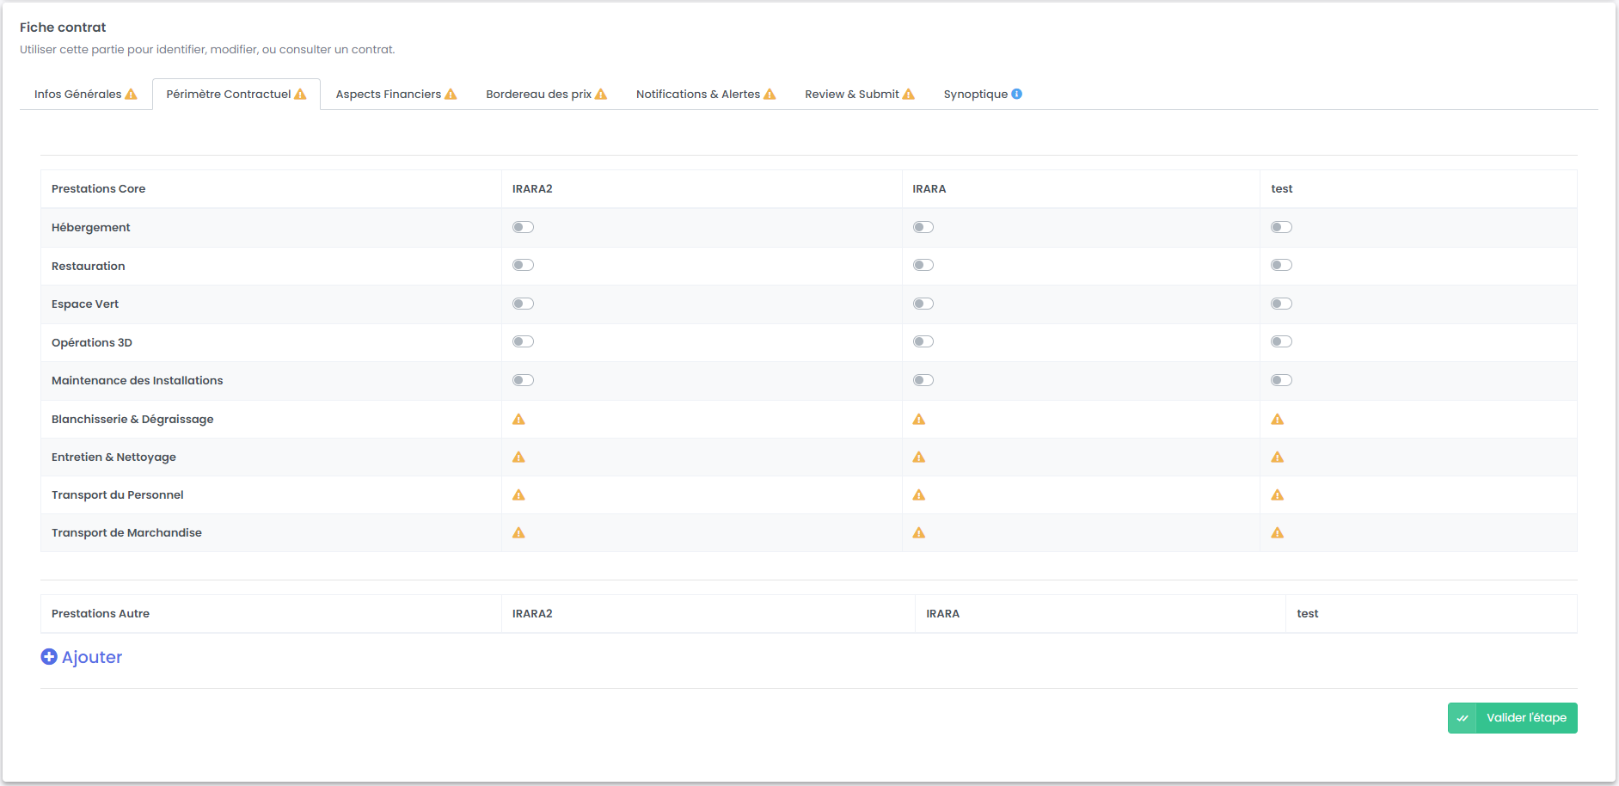
Task: Enable Opérations 3D for IRARA2
Action: (523, 341)
